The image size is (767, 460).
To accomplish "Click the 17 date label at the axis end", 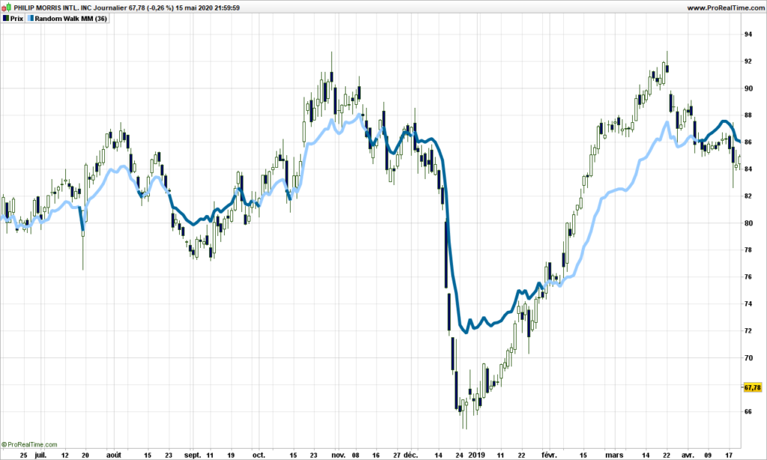I will [x=729, y=455].
